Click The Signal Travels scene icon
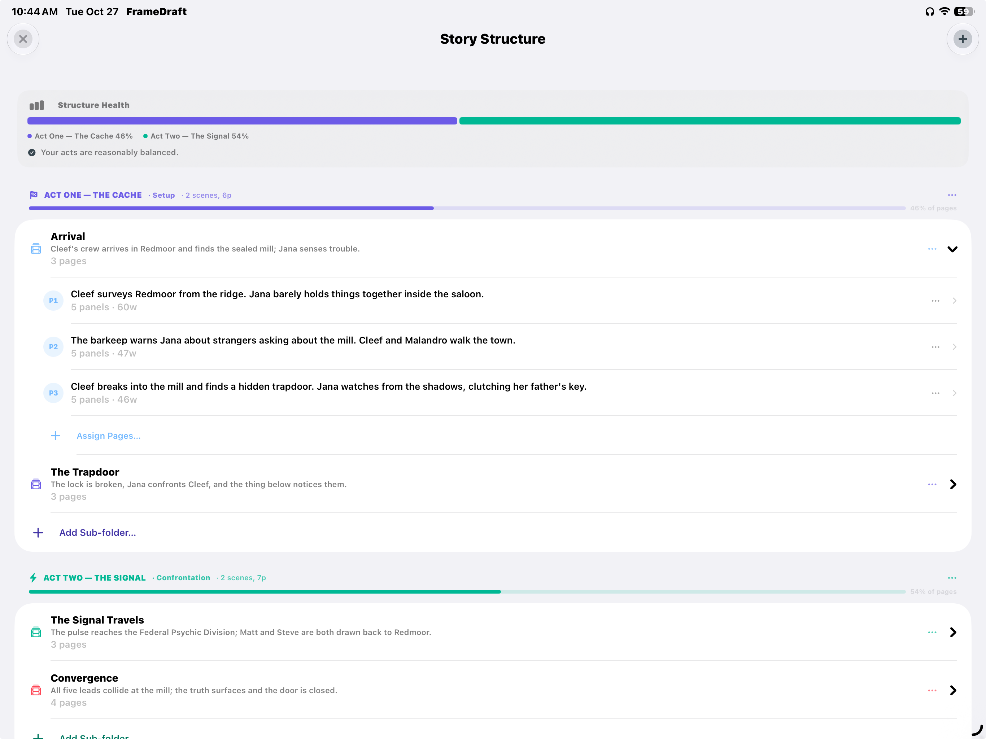 [x=36, y=632]
